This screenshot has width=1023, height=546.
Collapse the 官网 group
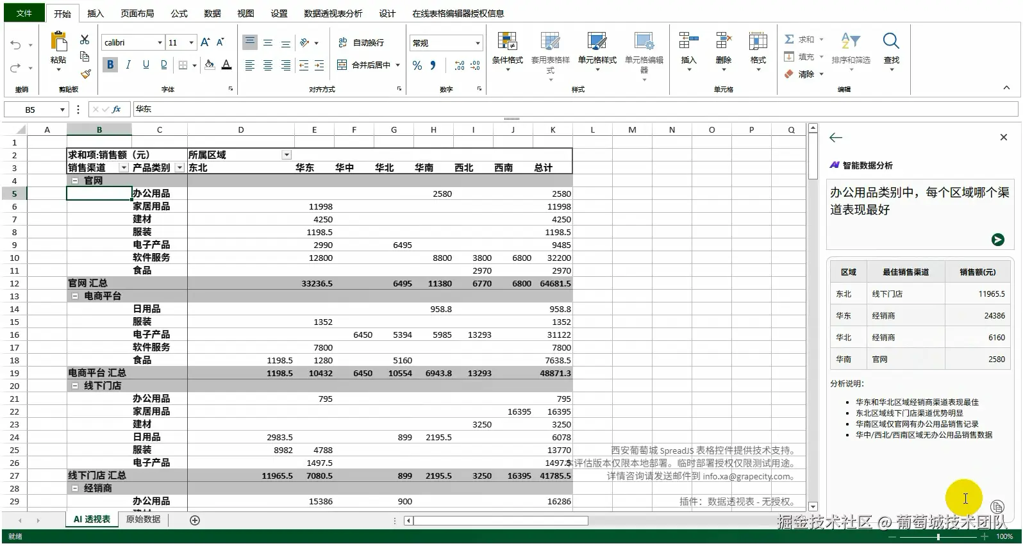pyautogui.click(x=75, y=181)
